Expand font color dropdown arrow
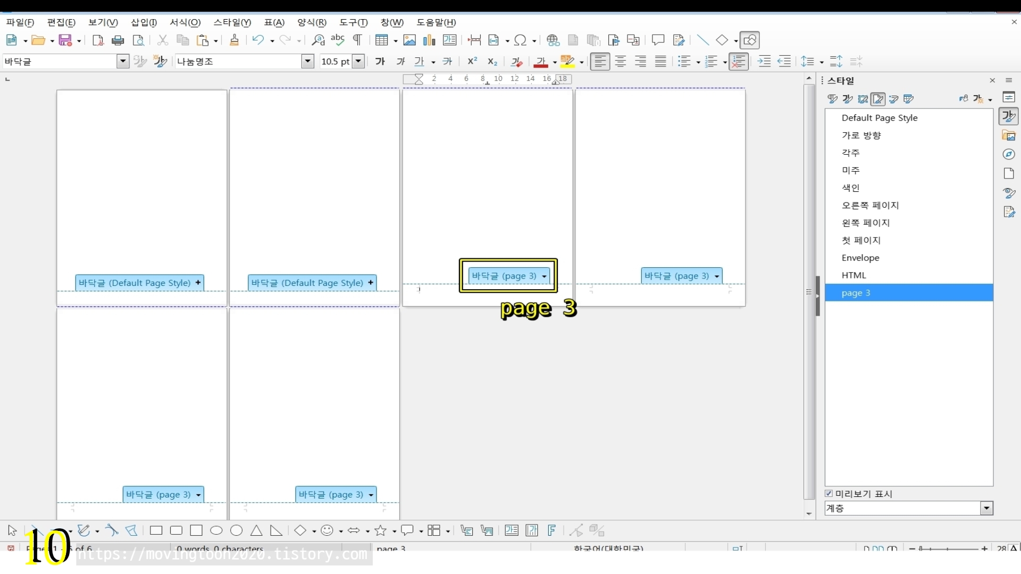1021x574 pixels. point(555,62)
